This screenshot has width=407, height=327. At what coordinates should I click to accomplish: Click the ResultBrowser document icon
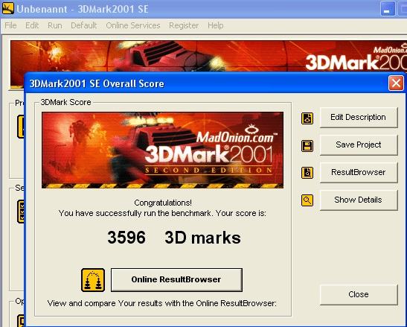(x=307, y=173)
